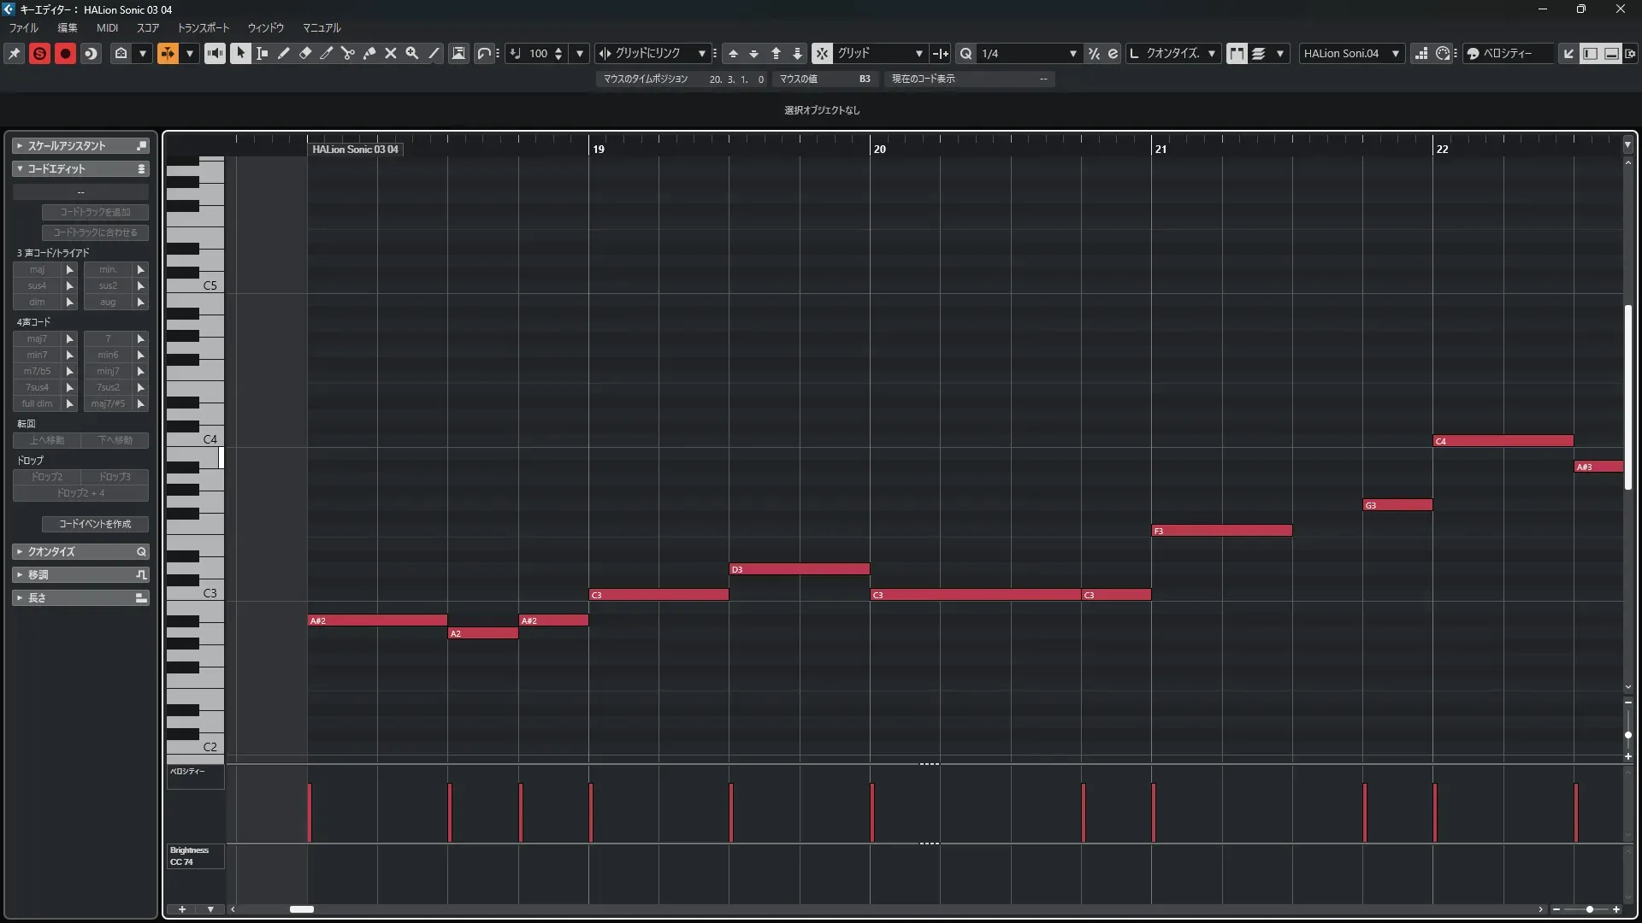The image size is (1642, 923).
Task: Click the Record in Editor button
Action: point(65,53)
